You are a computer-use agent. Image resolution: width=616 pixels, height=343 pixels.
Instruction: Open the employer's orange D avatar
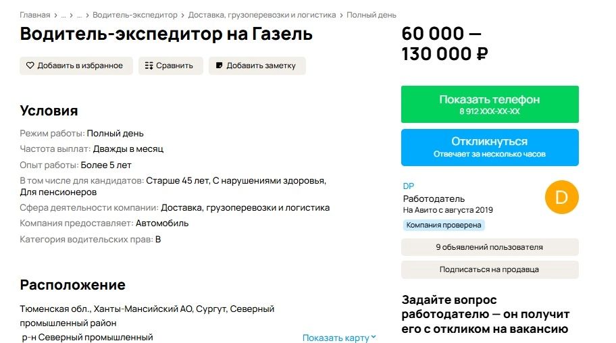[x=561, y=198]
